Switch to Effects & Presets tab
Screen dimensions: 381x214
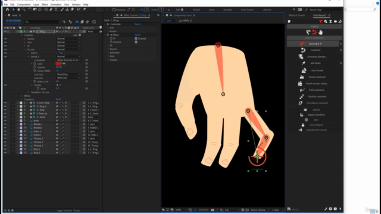point(296,15)
